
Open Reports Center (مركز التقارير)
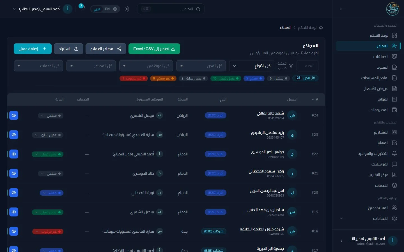tap(368, 175)
